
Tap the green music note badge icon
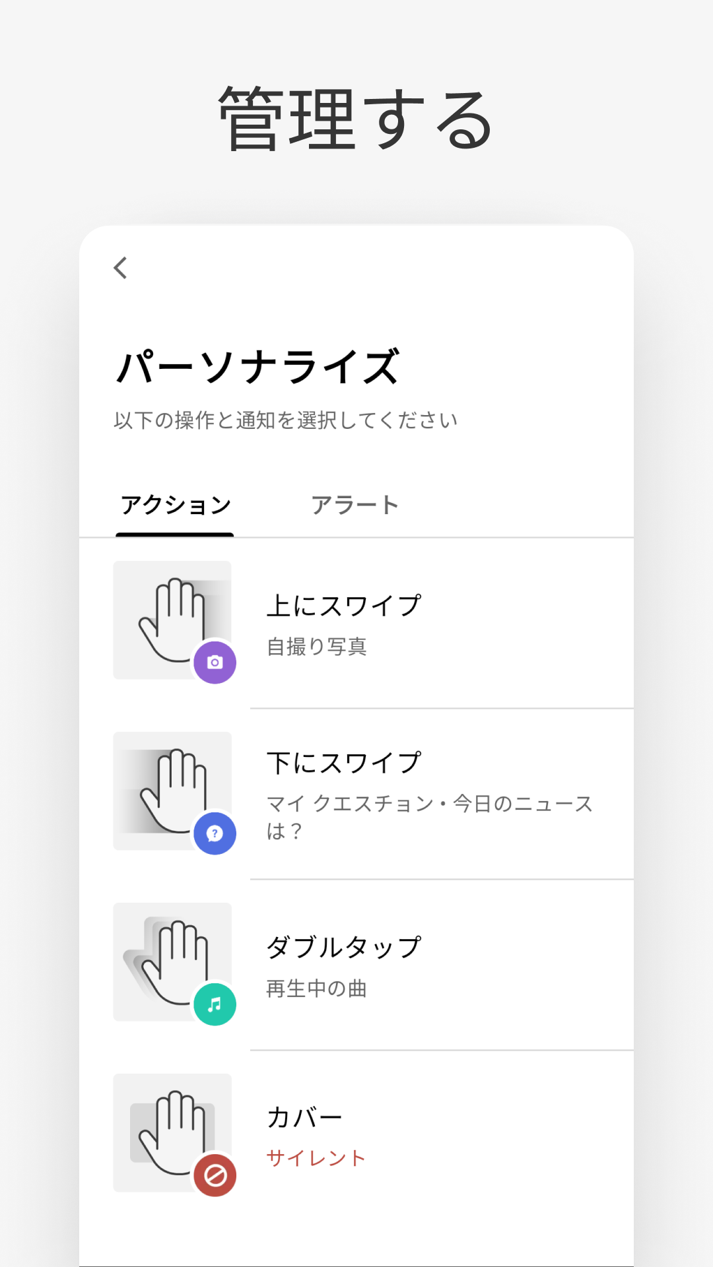tap(215, 1004)
